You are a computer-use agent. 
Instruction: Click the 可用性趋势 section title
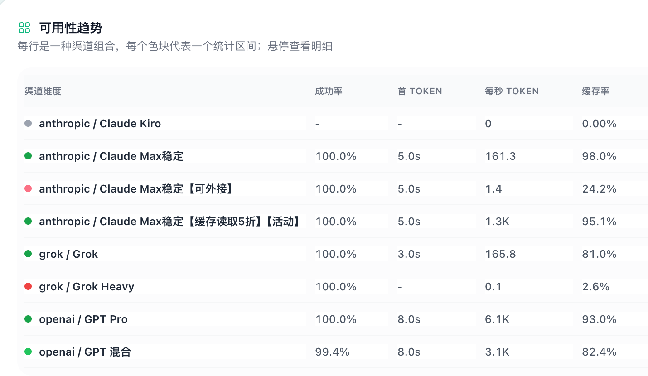point(71,28)
